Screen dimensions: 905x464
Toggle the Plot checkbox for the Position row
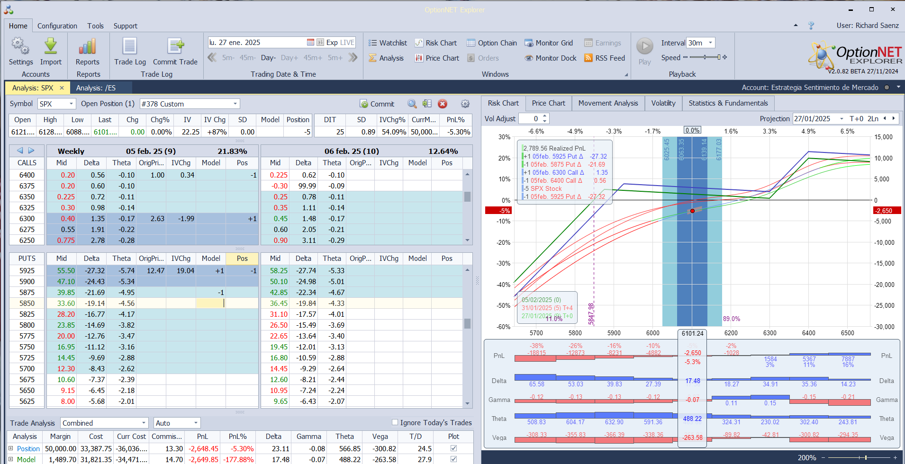click(453, 448)
